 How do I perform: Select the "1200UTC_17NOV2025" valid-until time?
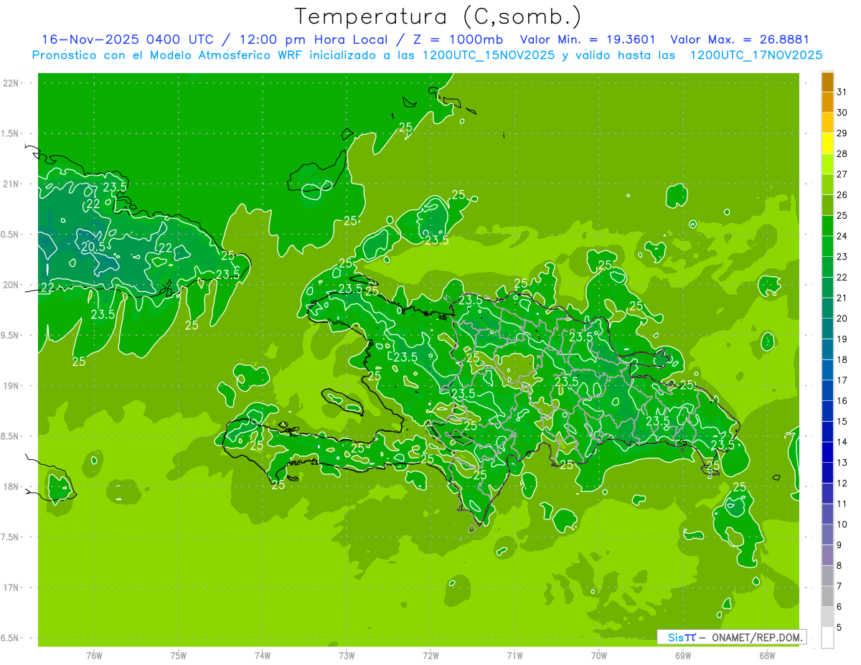pos(756,55)
